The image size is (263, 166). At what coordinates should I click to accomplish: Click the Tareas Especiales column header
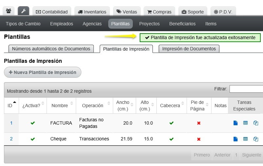(244, 106)
